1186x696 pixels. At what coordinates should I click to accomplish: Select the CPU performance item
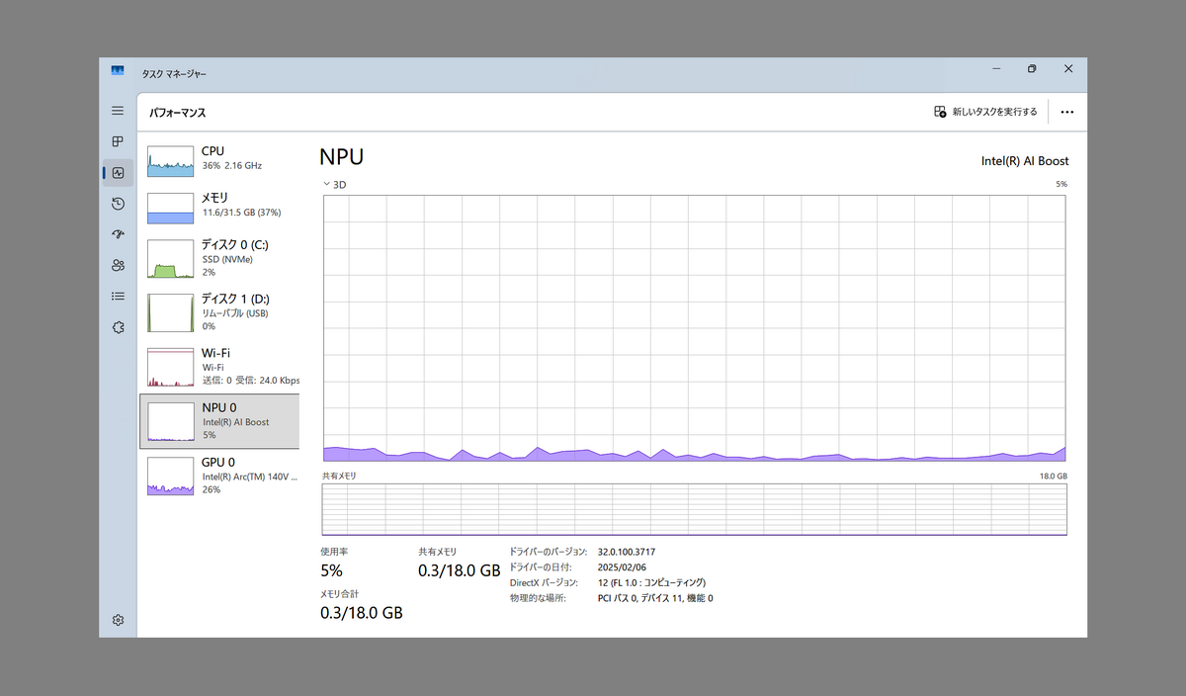click(219, 161)
